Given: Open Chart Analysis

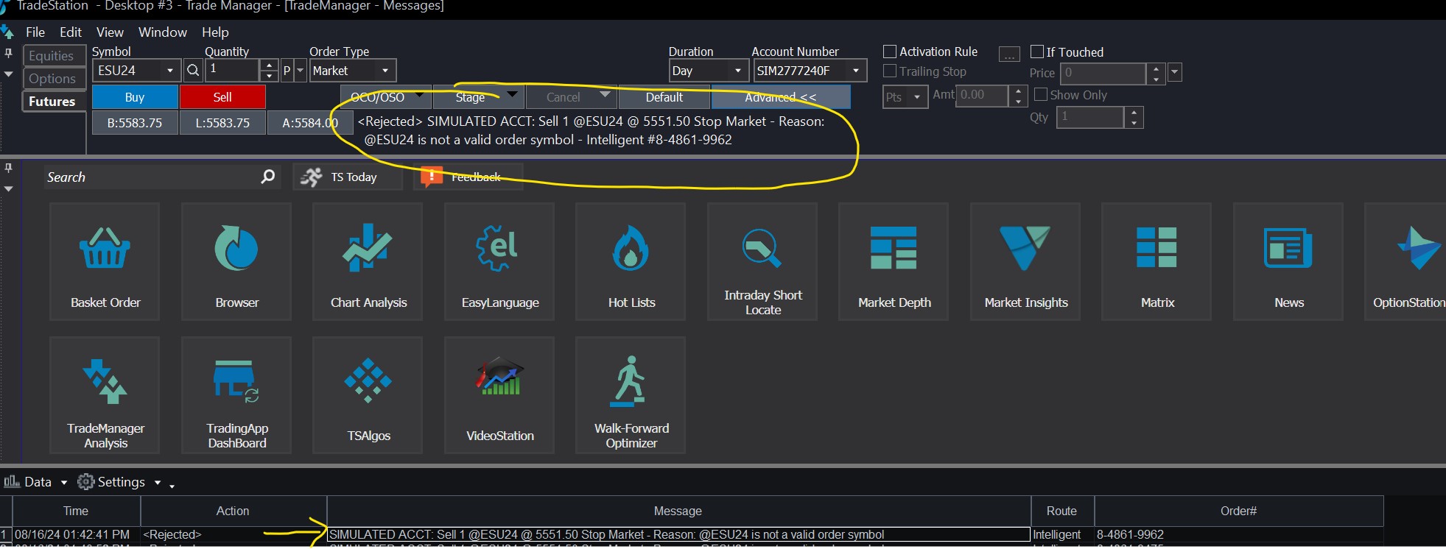Looking at the screenshot, I should click(368, 262).
